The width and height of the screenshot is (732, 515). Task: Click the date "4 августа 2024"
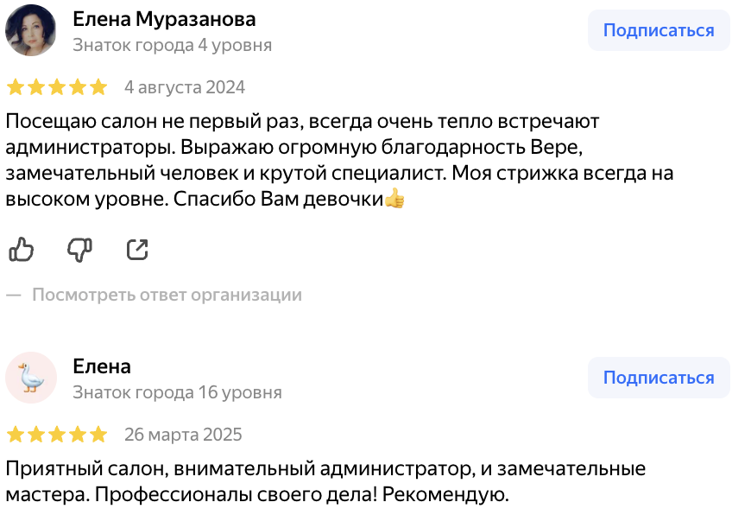[x=185, y=87]
